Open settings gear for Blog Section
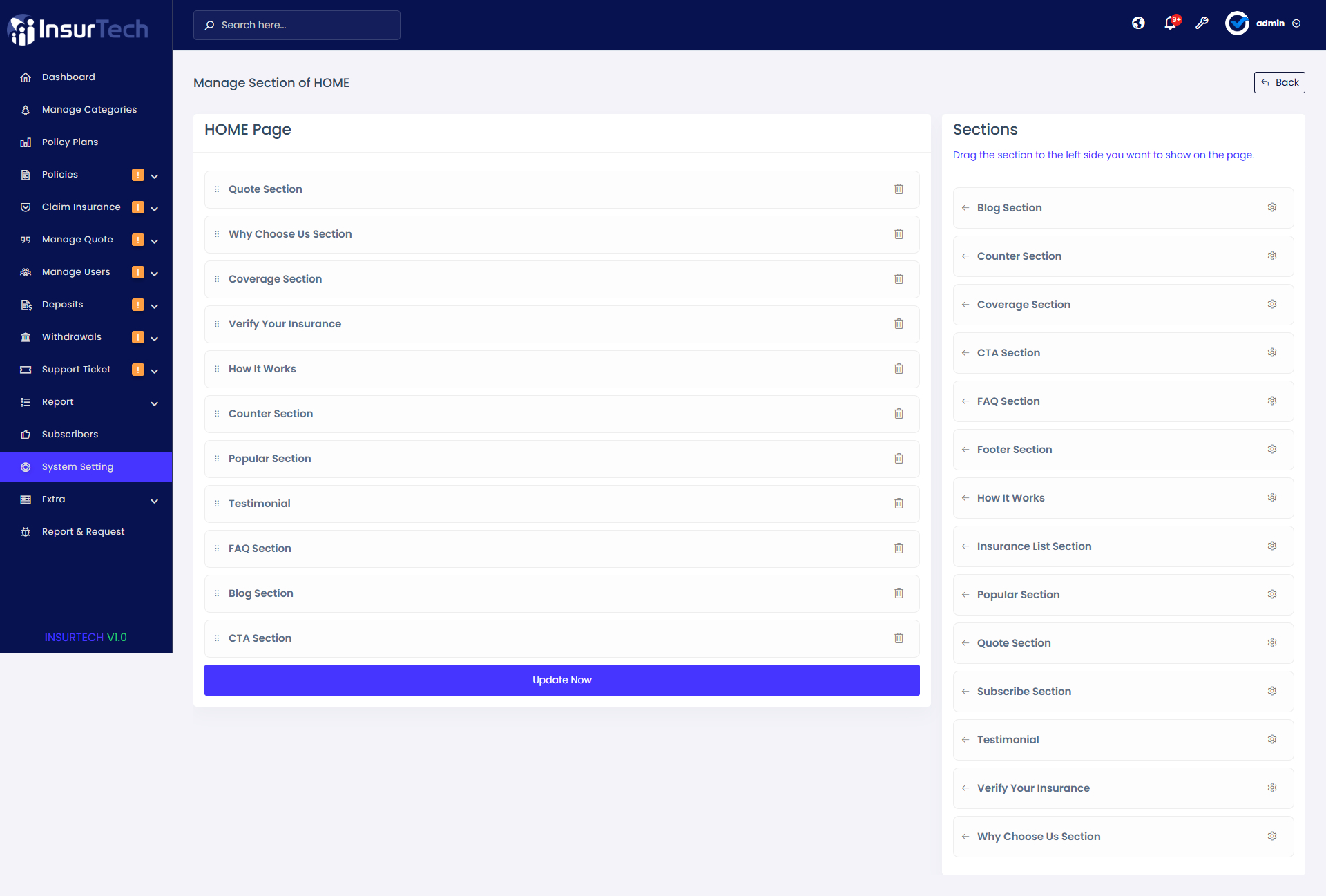The width and height of the screenshot is (1326, 896). click(x=1271, y=208)
